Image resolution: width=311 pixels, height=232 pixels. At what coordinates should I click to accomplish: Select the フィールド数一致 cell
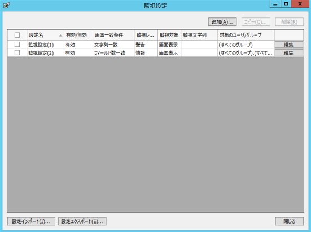pyautogui.click(x=109, y=53)
